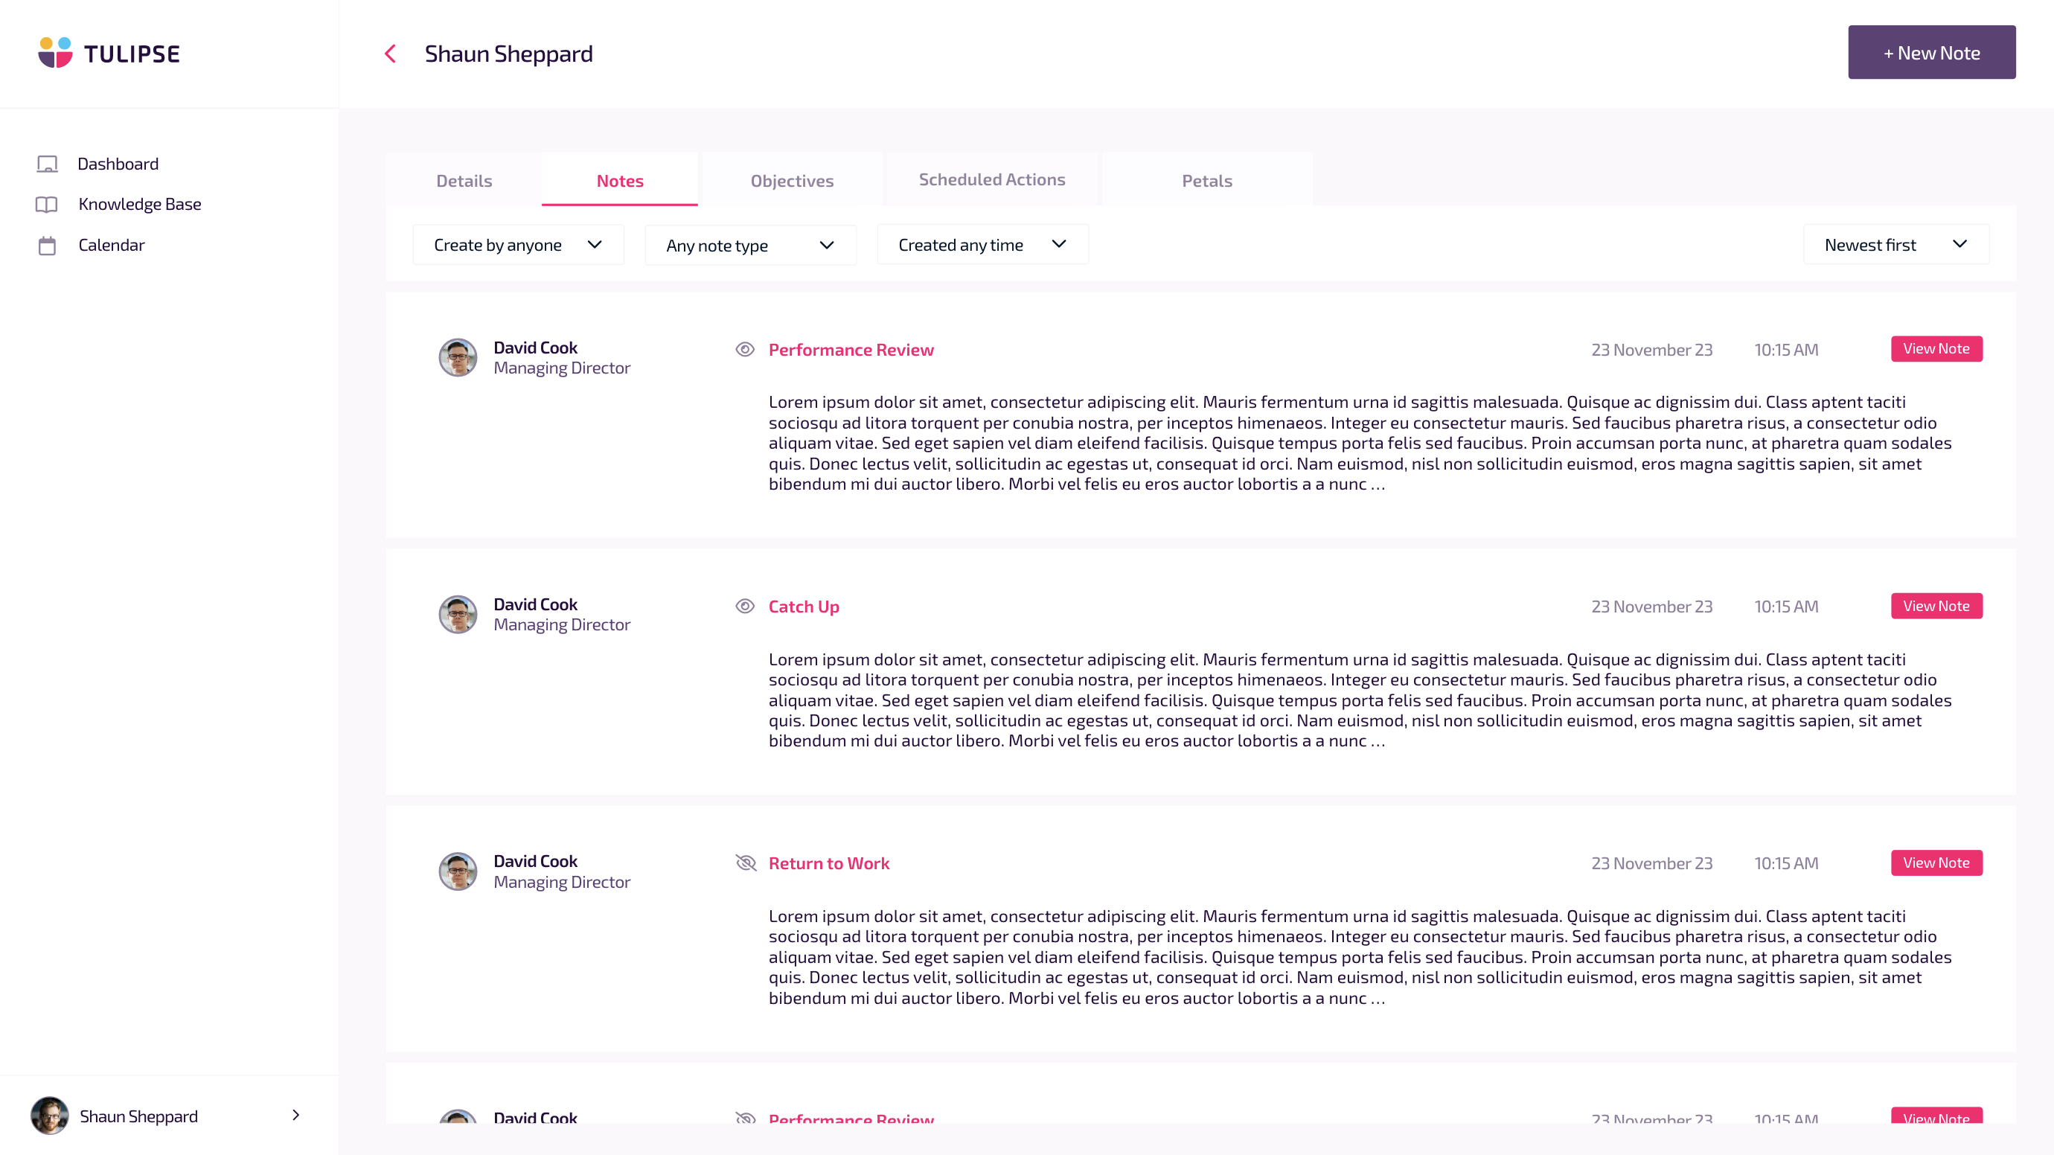2054x1155 pixels.
Task: Click 23 November 23 date on the Catch Up note
Action: tap(1651, 606)
